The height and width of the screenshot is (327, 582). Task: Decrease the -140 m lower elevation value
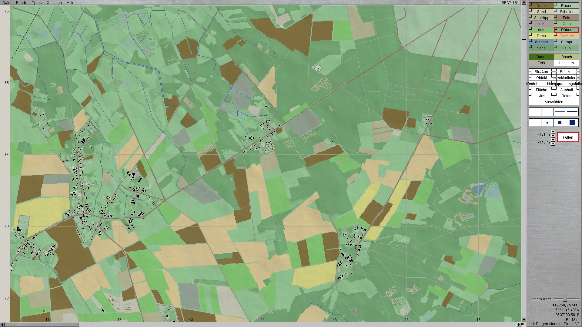(x=553, y=144)
